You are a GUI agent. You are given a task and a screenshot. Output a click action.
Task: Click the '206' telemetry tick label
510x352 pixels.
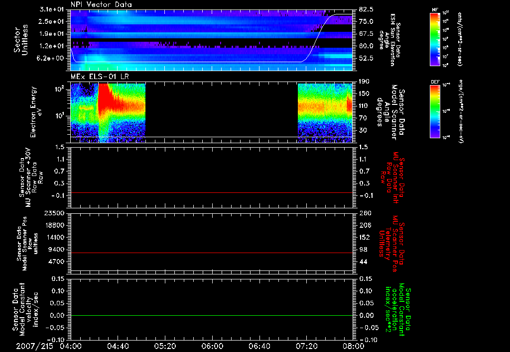[365, 225]
